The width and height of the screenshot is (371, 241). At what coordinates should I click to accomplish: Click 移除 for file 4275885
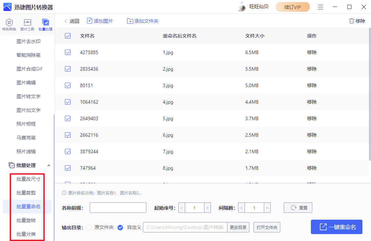point(312,52)
